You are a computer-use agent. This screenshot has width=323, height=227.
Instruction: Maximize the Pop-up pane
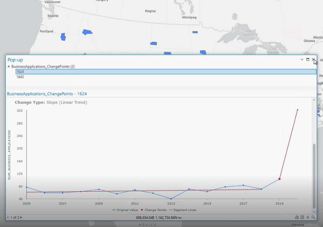coord(308,59)
